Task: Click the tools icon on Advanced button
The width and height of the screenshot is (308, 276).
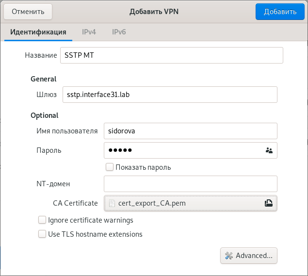Action: coord(229,255)
